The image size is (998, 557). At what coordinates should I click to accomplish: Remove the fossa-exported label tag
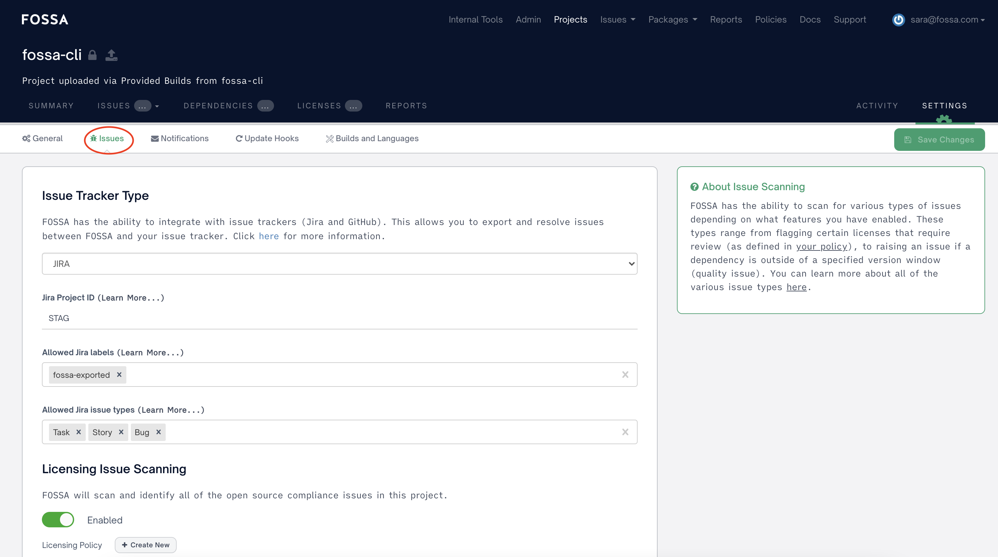point(119,375)
